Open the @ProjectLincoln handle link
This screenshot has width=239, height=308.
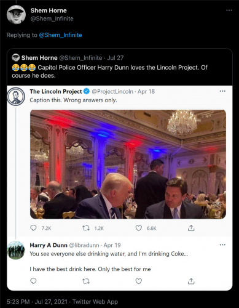(x=112, y=91)
